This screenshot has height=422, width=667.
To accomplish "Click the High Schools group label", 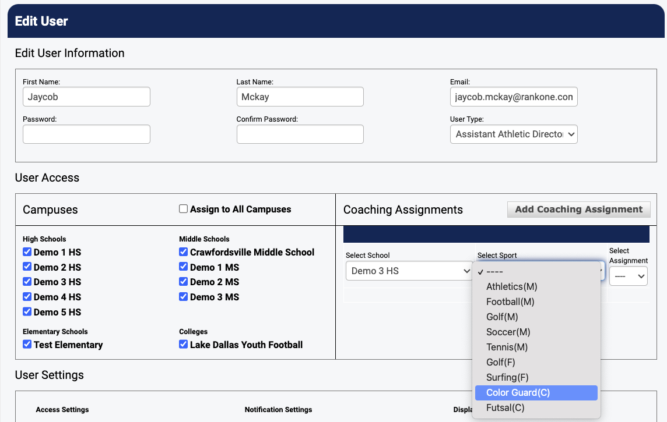I will [44, 239].
